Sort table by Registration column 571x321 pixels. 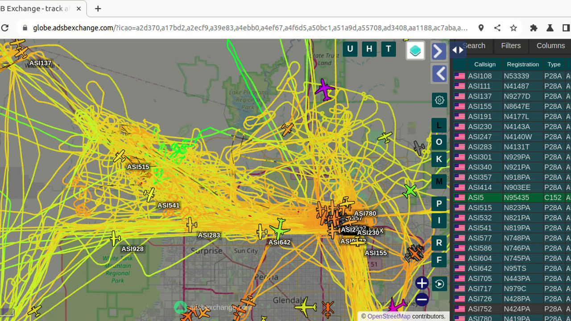(x=523, y=64)
